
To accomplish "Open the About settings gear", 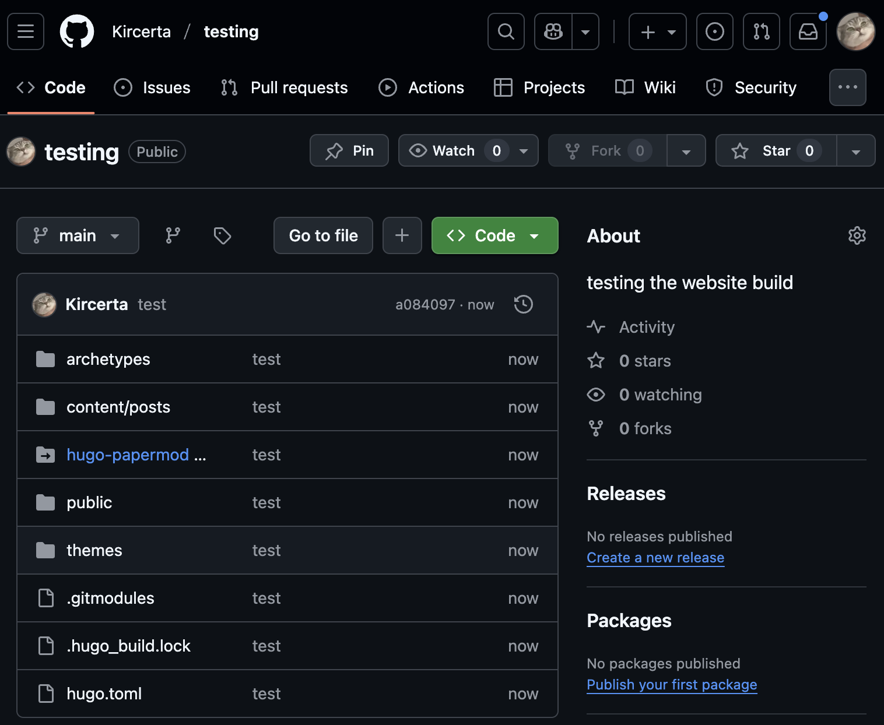I will (x=857, y=235).
